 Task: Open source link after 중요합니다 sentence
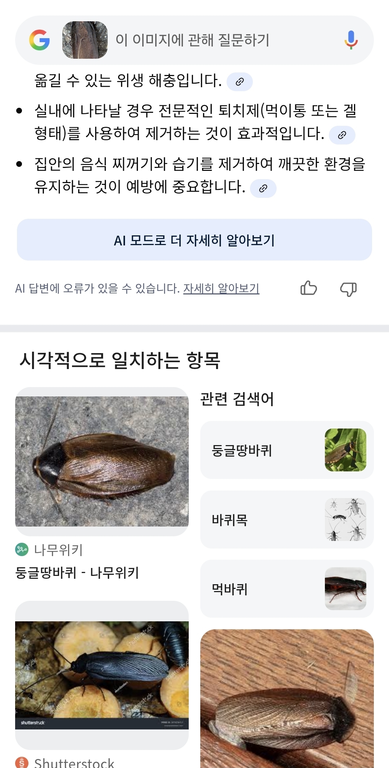point(263,188)
